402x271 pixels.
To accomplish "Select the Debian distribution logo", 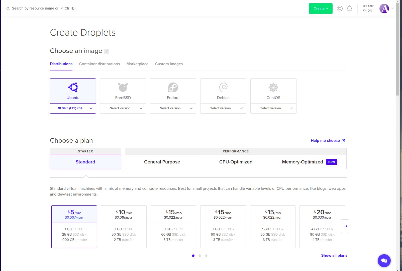I will click(223, 87).
